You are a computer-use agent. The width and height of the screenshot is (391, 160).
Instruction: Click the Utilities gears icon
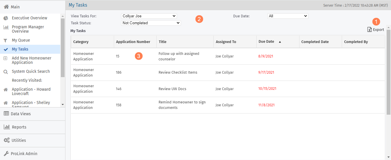[x=6, y=140]
